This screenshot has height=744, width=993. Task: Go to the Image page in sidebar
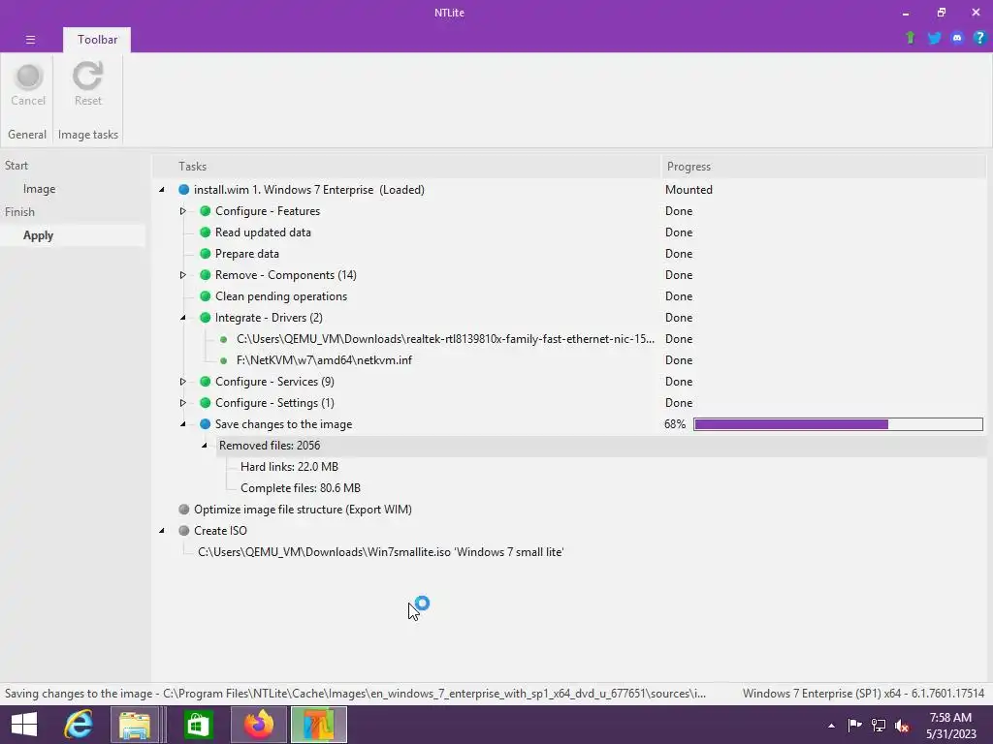pos(39,189)
